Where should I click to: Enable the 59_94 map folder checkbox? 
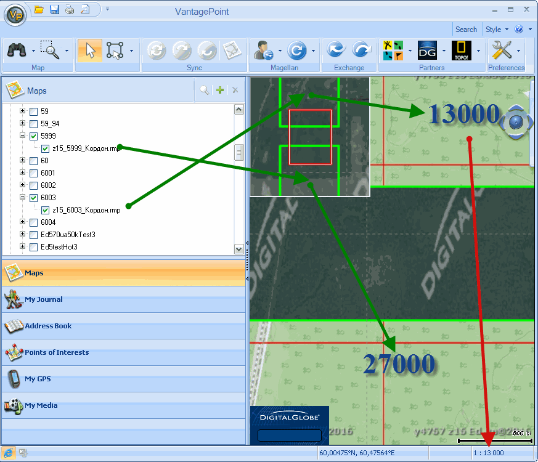tap(34, 124)
